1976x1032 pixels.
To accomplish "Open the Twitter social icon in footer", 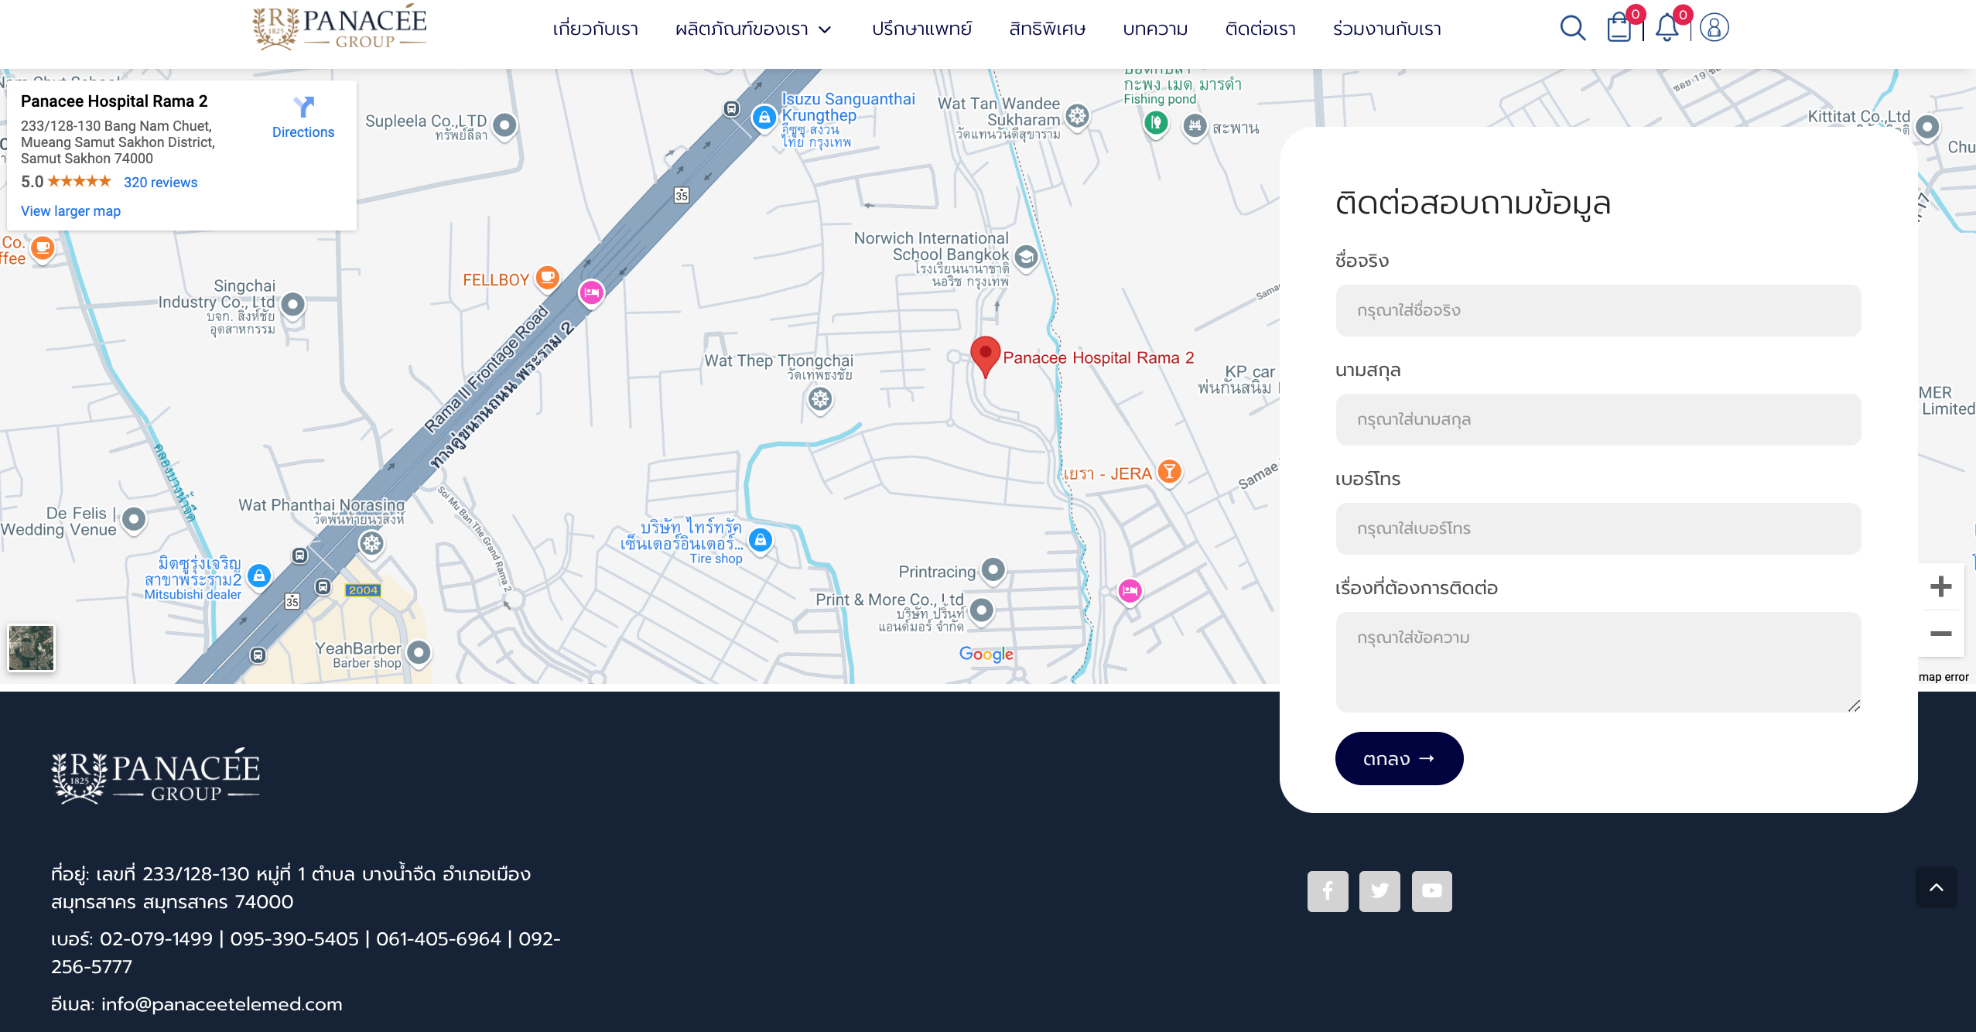I will pos(1379,891).
